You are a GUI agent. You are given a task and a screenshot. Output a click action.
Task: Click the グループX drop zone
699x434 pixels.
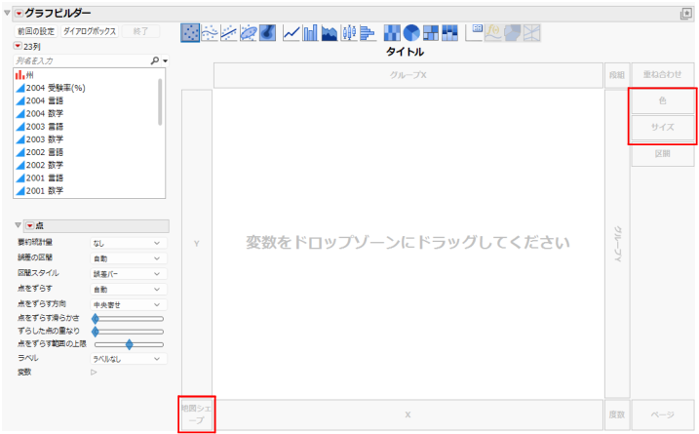(408, 75)
